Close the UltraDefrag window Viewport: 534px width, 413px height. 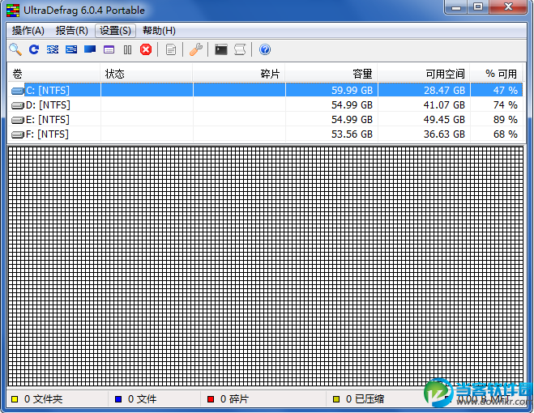coord(508,6)
